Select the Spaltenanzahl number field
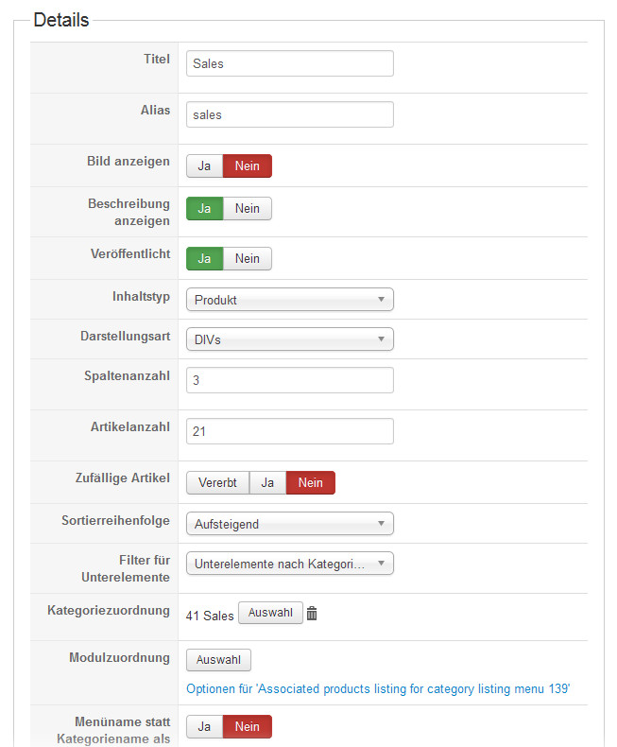 [x=289, y=380]
